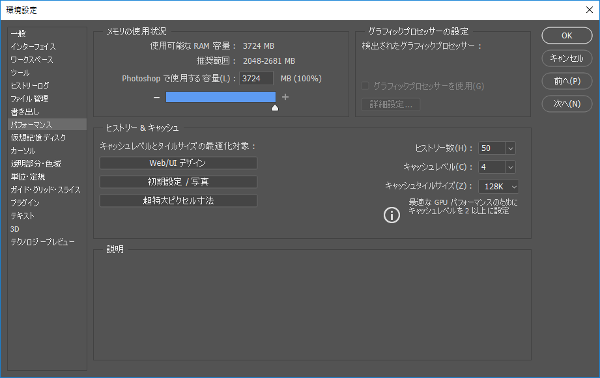
Task: Click the blue memory usage slider bar
Action: coord(220,97)
